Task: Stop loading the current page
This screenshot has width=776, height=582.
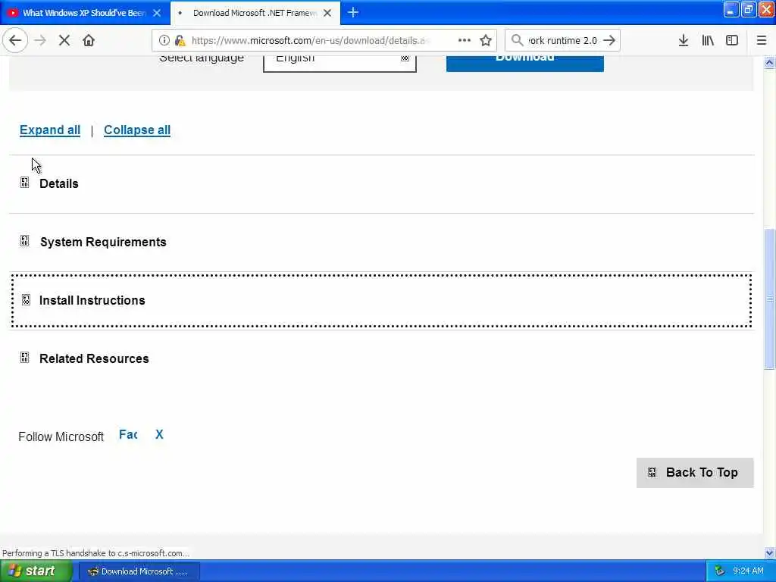Action: point(64,40)
